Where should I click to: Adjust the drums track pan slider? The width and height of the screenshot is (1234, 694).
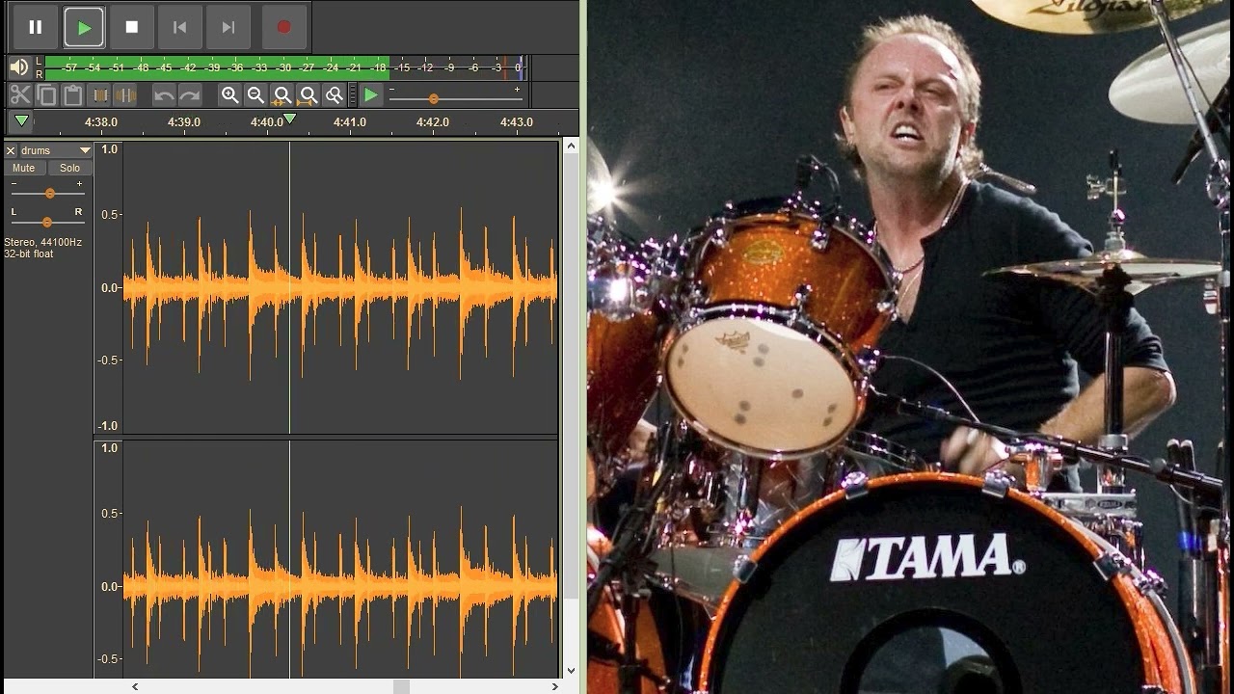[46, 222]
